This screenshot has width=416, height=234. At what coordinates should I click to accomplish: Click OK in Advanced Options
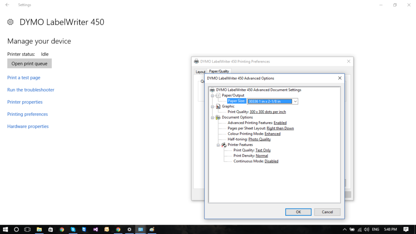pos(298,212)
